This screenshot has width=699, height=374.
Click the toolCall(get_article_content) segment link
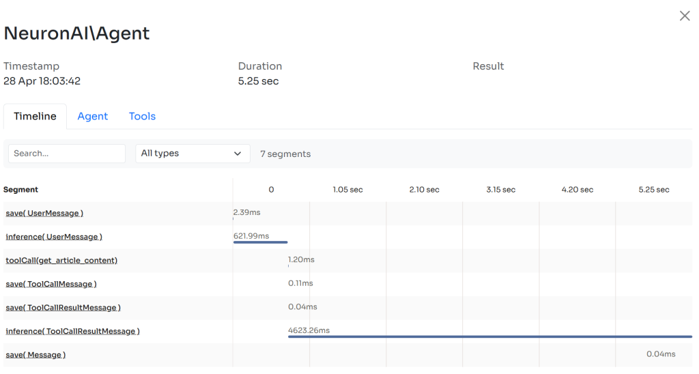61,260
